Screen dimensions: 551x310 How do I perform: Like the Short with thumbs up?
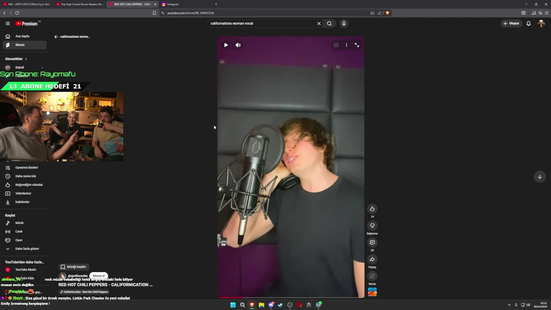372,209
